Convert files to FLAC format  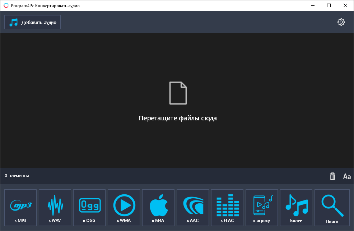[227, 208]
